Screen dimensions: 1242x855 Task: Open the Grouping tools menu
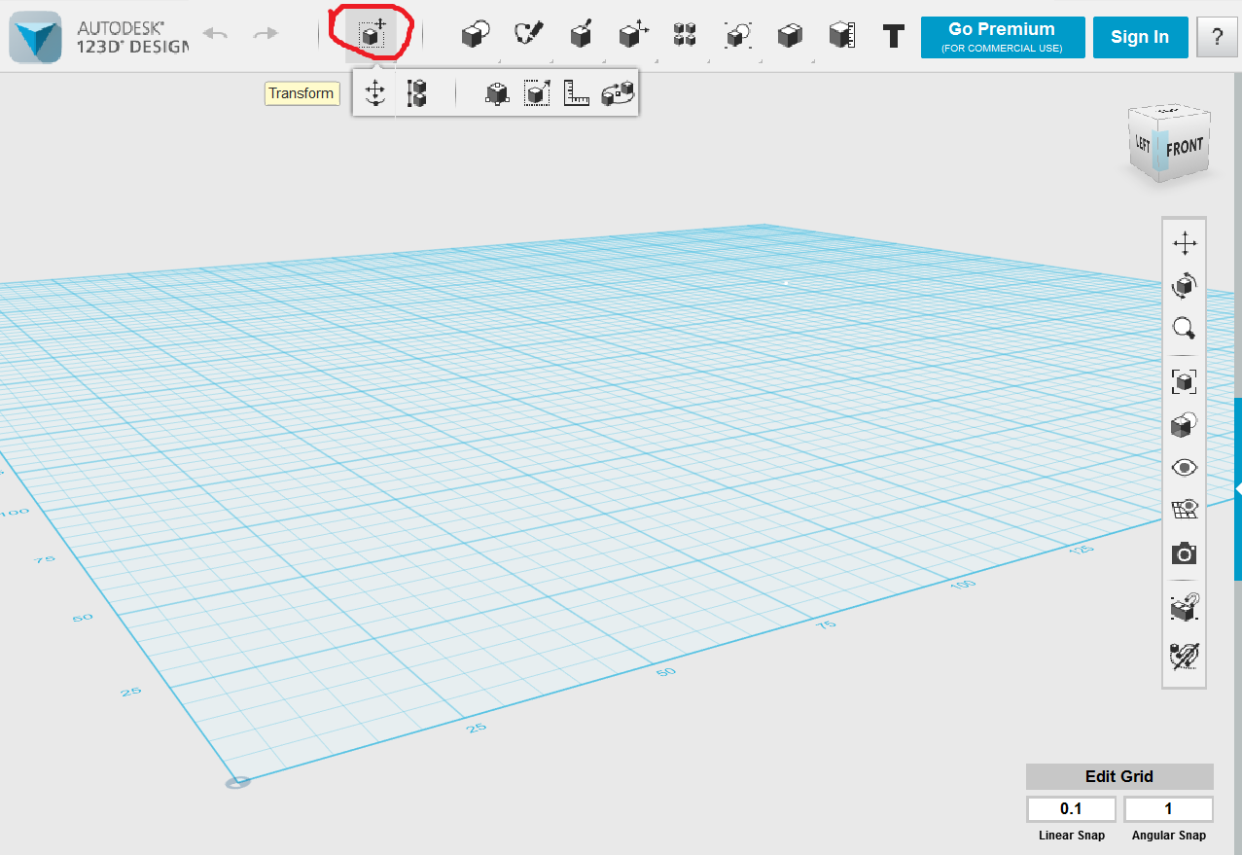738,36
